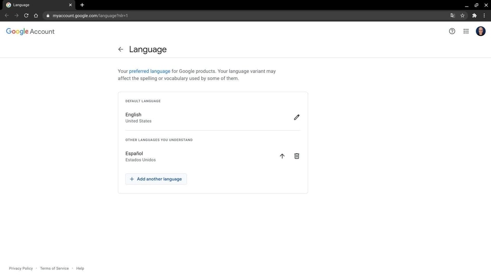This screenshot has width=491, height=276.
Task: Delete Español from other languages
Action: (x=297, y=156)
